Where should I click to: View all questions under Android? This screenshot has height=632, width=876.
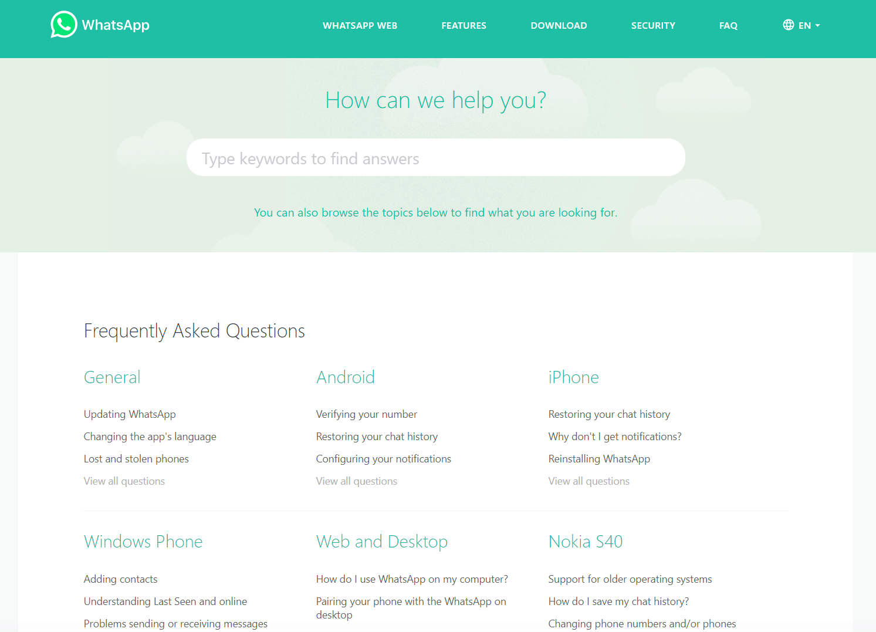[x=356, y=481]
